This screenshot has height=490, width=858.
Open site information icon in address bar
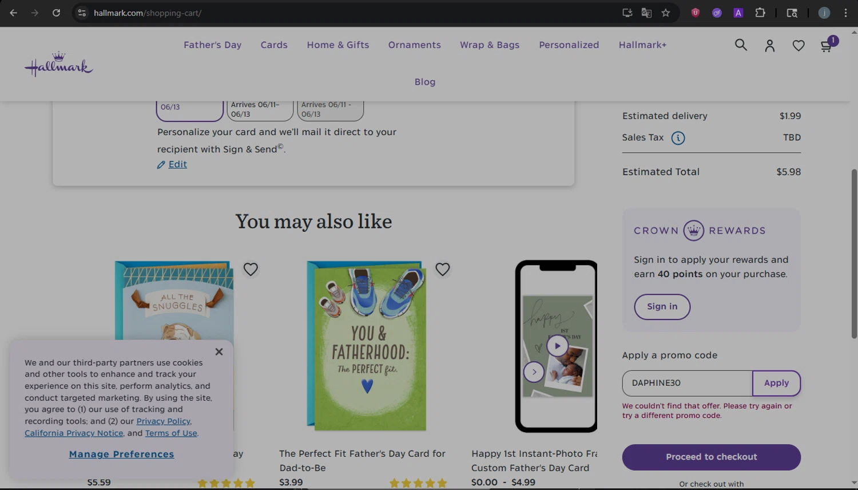coord(82,13)
